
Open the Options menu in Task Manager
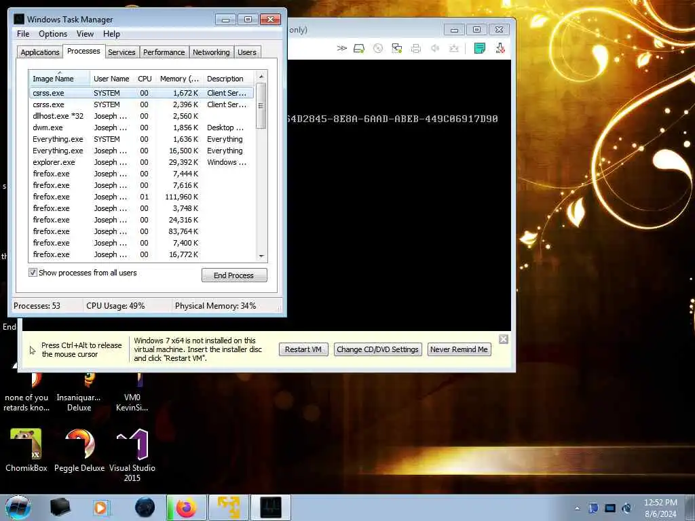[x=53, y=34]
